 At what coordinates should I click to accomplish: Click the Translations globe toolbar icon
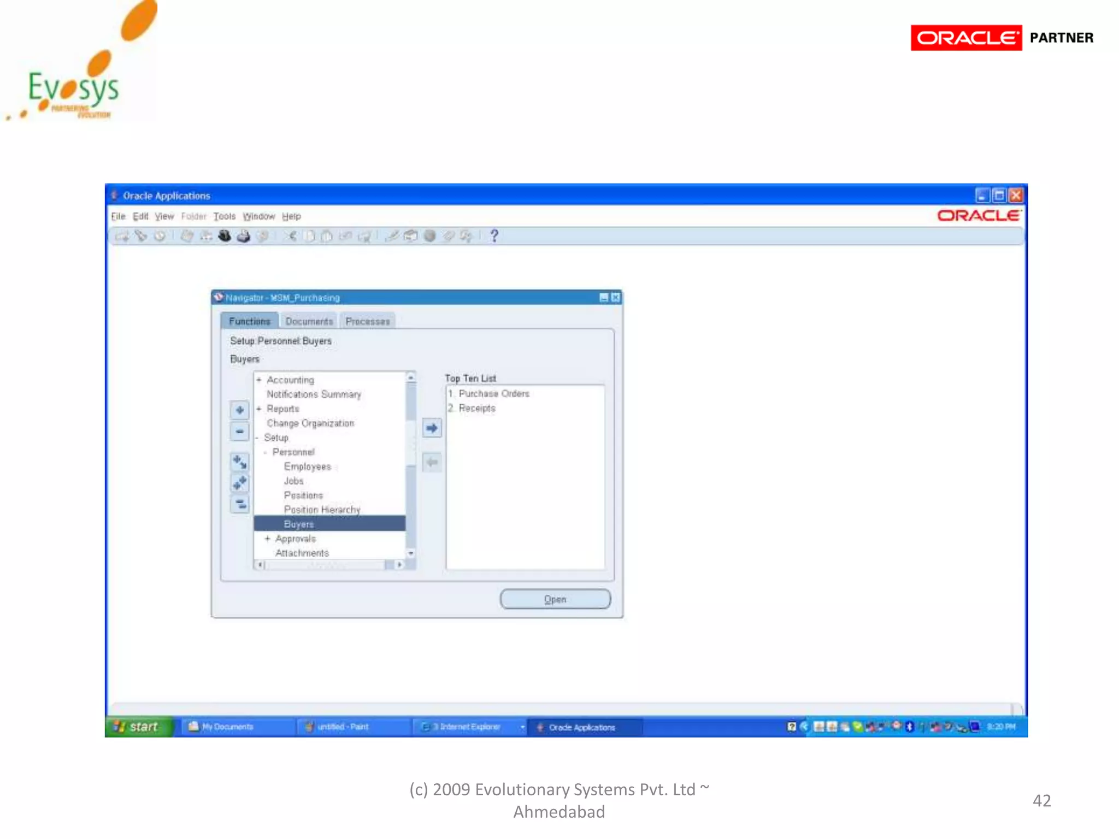pos(430,236)
